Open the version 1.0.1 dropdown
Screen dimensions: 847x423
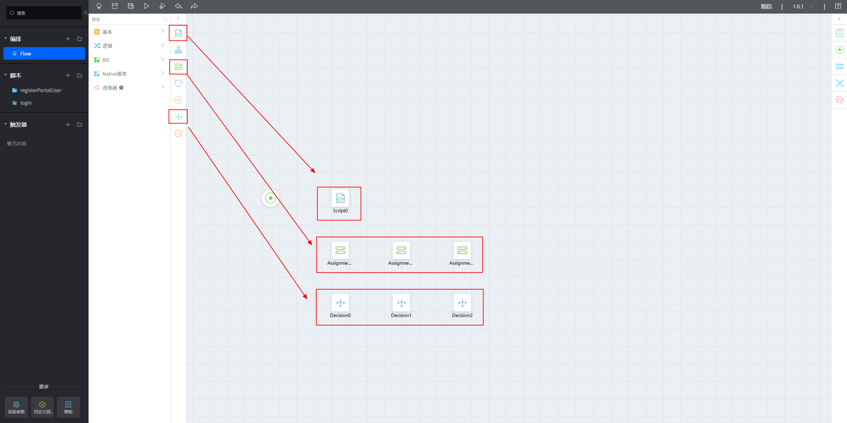(803, 6)
